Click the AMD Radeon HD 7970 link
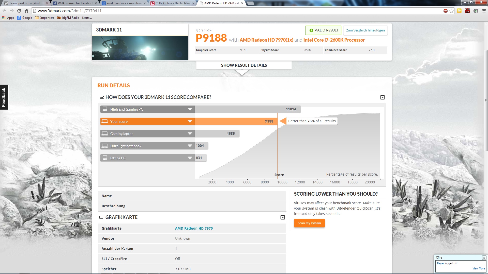Viewport: 488px width, 274px height. 194,228
